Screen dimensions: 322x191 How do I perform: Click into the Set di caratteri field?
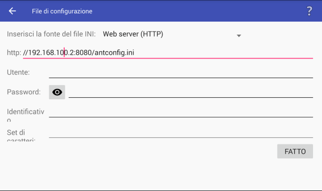[x=181, y=132]
